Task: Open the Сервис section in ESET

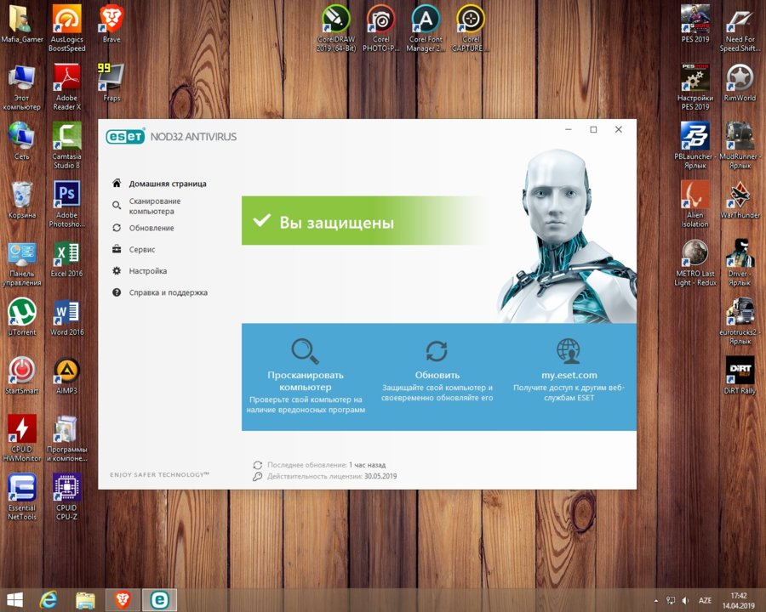Action: pyautogui.click(x=134, y=249)
